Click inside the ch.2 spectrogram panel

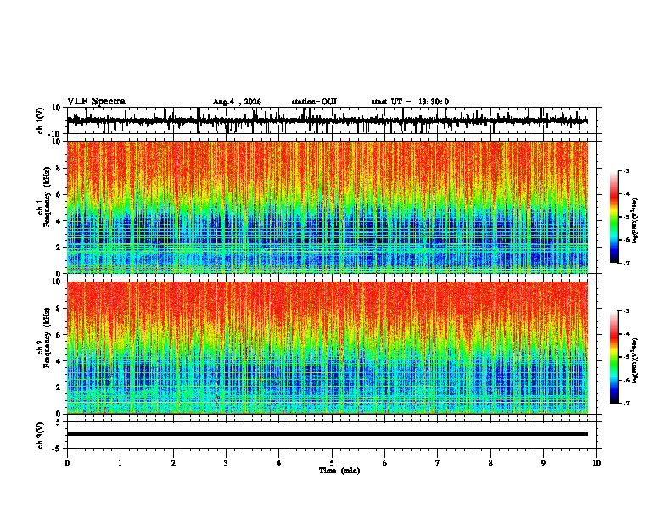pos(328,348)
